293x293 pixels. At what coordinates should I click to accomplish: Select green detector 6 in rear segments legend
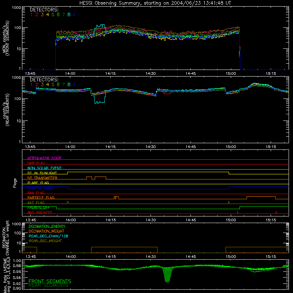coord(58,85)
